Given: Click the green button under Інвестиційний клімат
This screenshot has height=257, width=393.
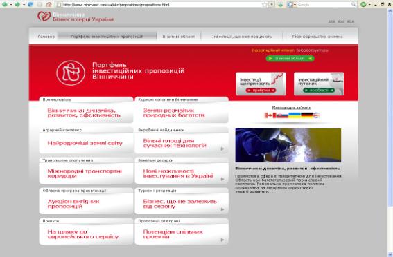Looking at the screenshot, I should coord(290,59).
